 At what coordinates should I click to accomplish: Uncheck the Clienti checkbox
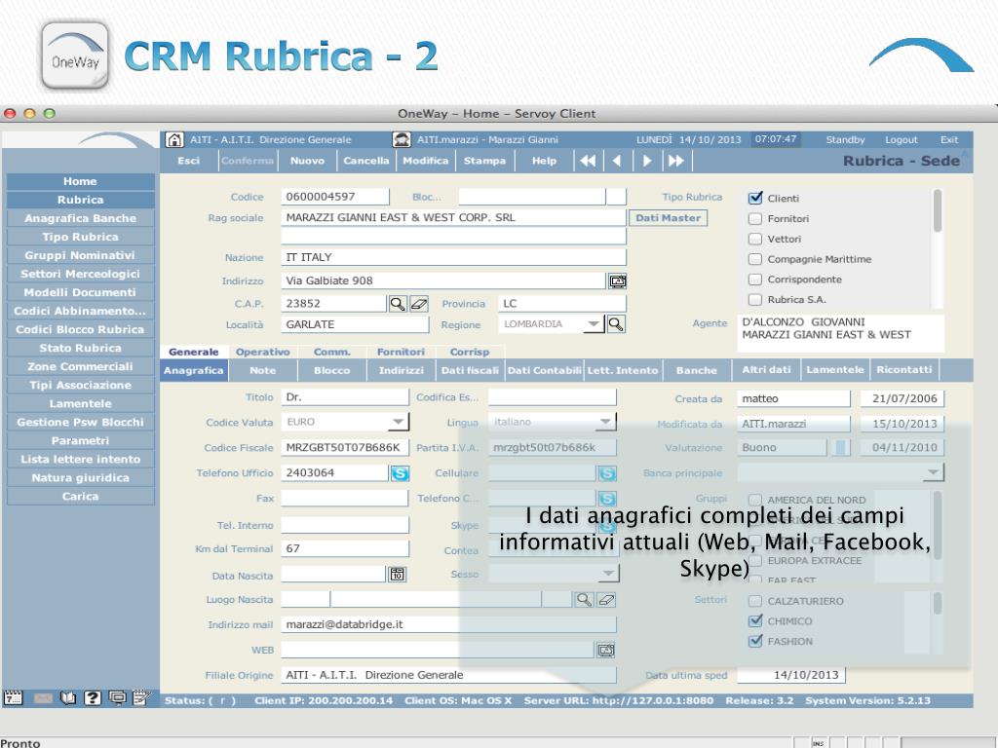(x=755, y=198)
